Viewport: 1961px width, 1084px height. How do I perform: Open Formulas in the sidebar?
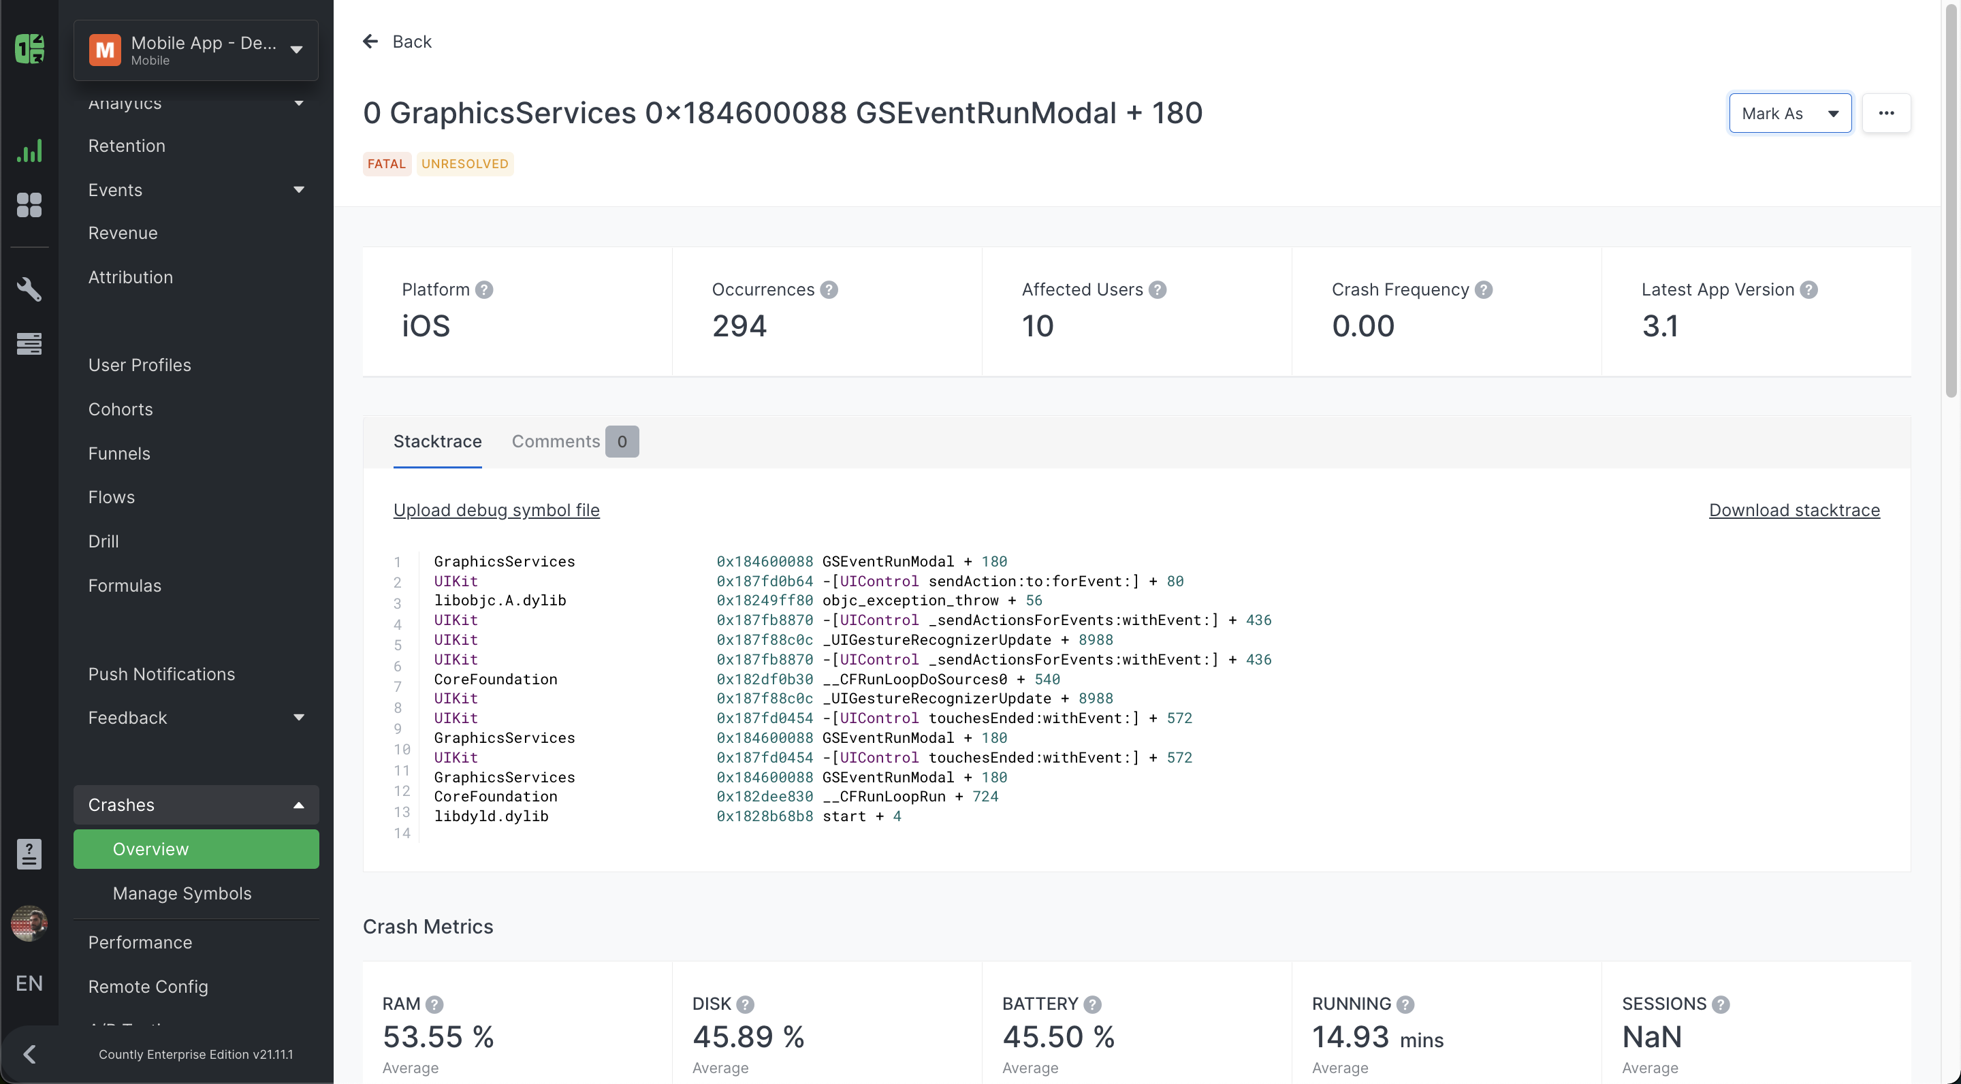pos(125,586)
